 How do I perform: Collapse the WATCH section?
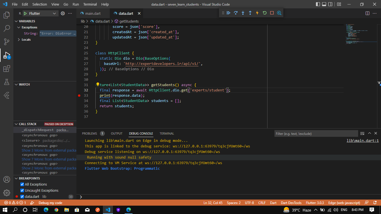click(x=45, y=84)
